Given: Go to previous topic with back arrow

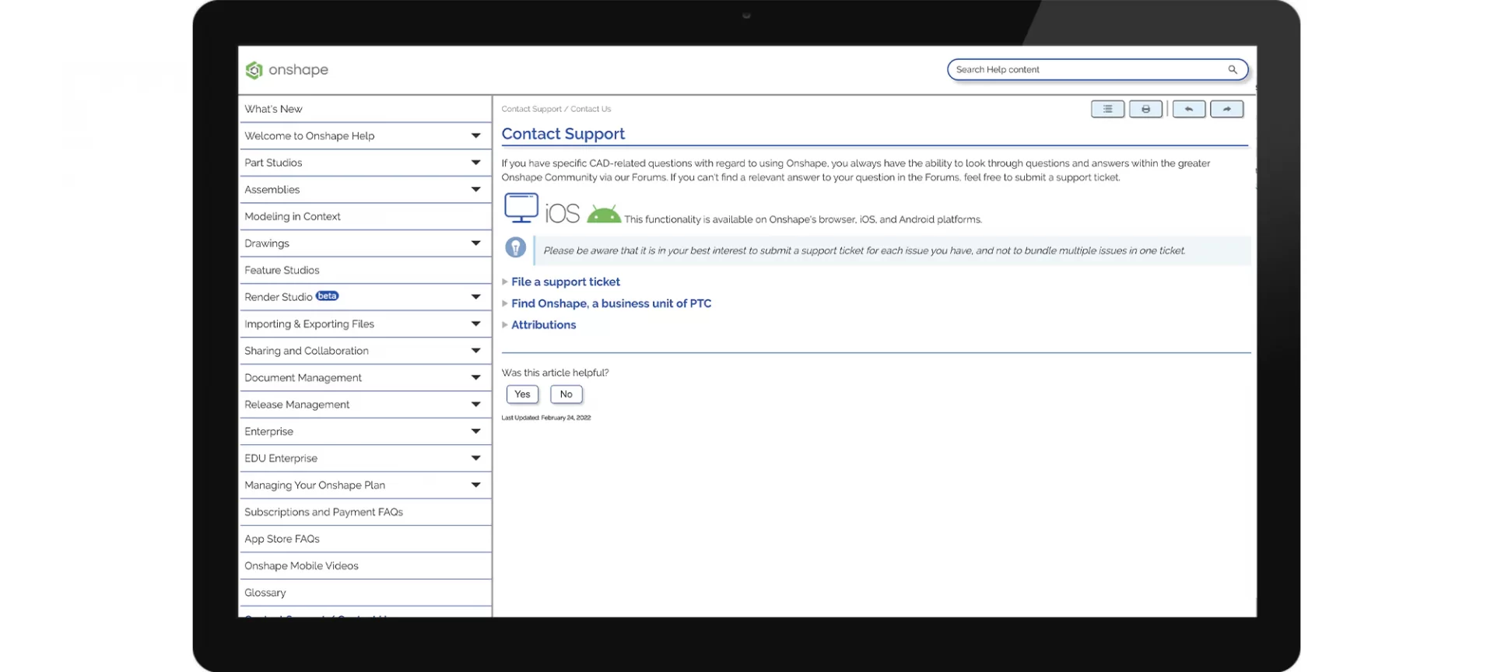Looking at the screenshot, I should click(x=1189, y=109).
